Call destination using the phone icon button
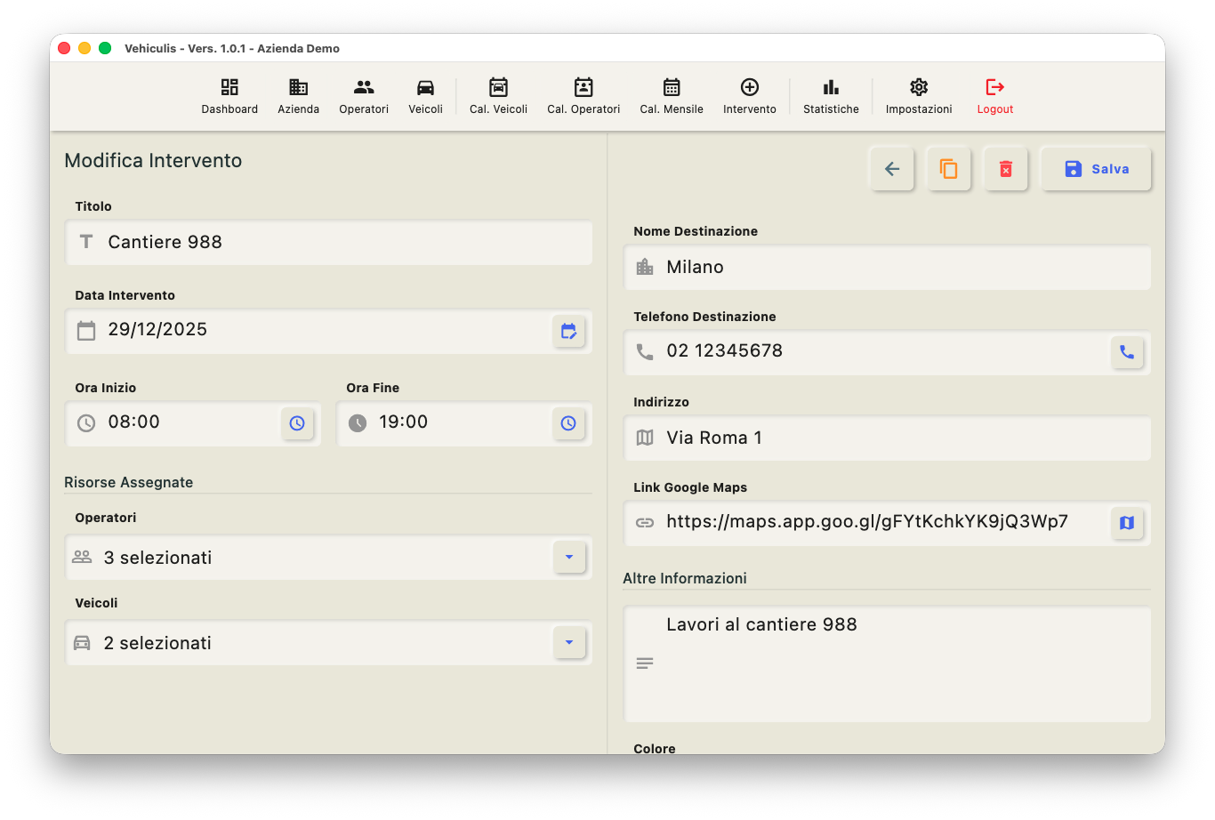Image resolution: width=1215 pixels, height=820 pixels. tap(1127, 352)
